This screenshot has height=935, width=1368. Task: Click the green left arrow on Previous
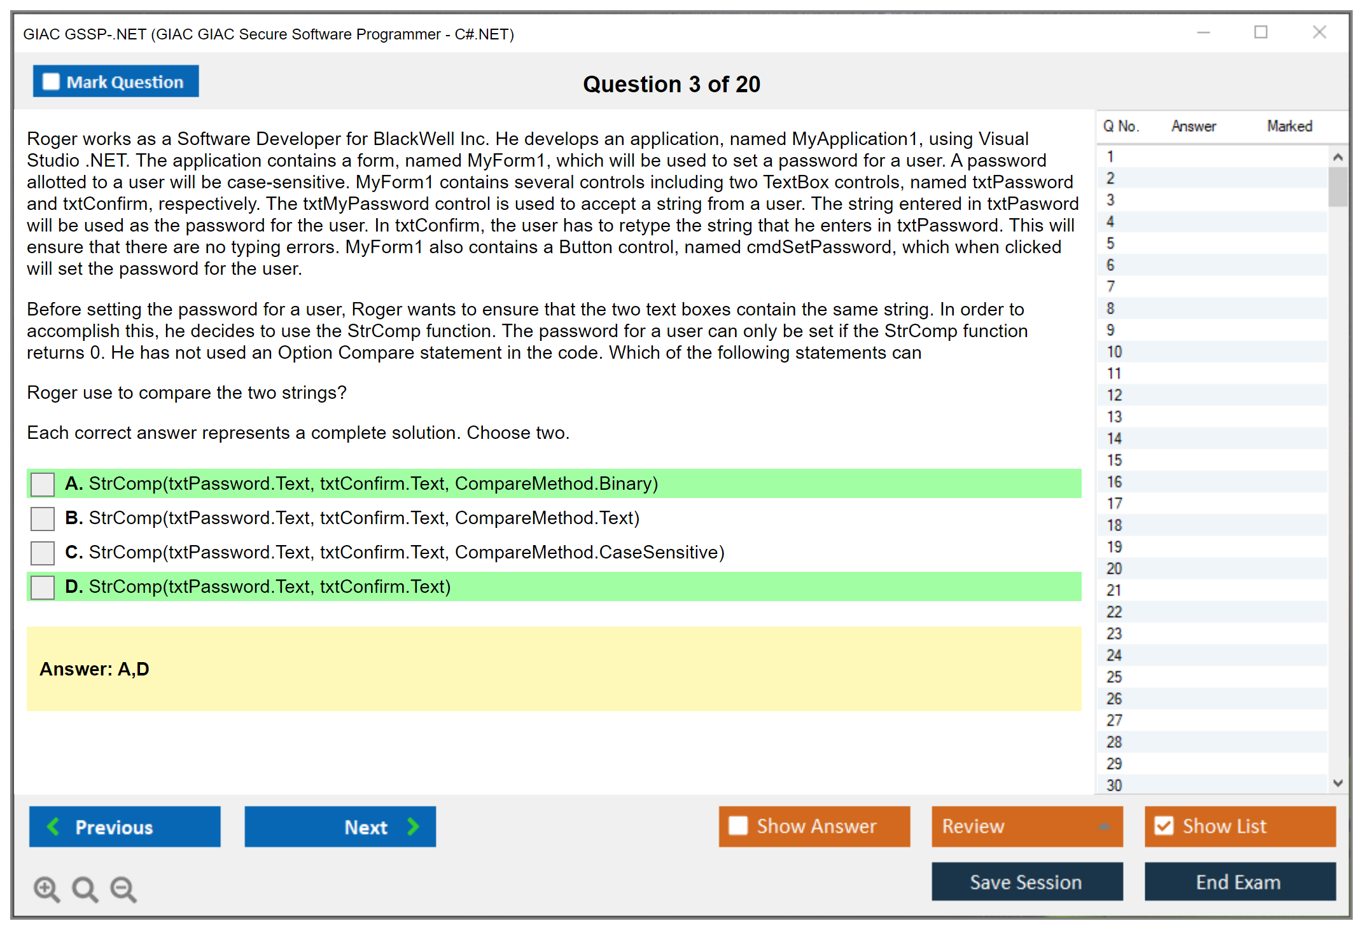53,827
